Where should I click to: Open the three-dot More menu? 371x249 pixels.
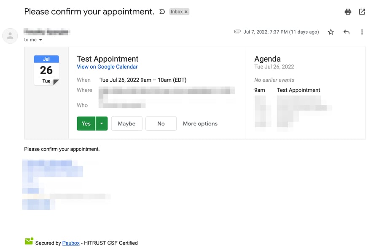(x=362, y=32)
